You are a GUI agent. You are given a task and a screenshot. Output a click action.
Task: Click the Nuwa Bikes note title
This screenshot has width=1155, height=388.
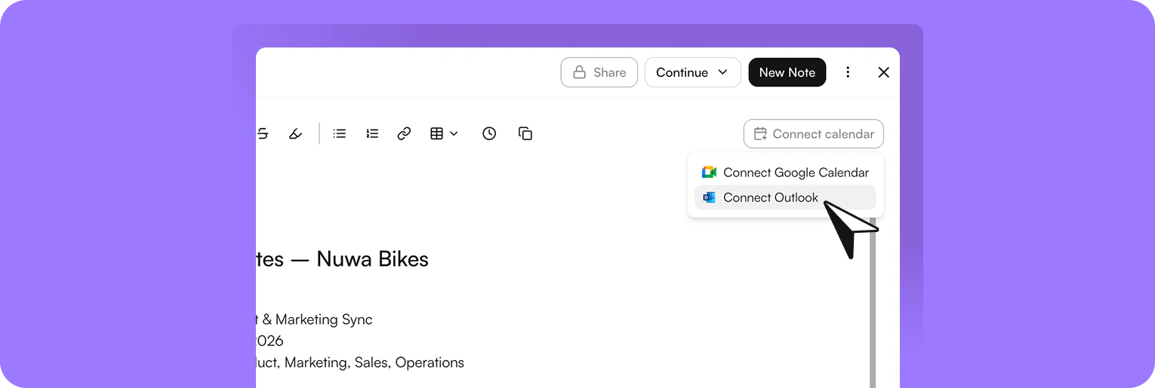coord(343,259)
